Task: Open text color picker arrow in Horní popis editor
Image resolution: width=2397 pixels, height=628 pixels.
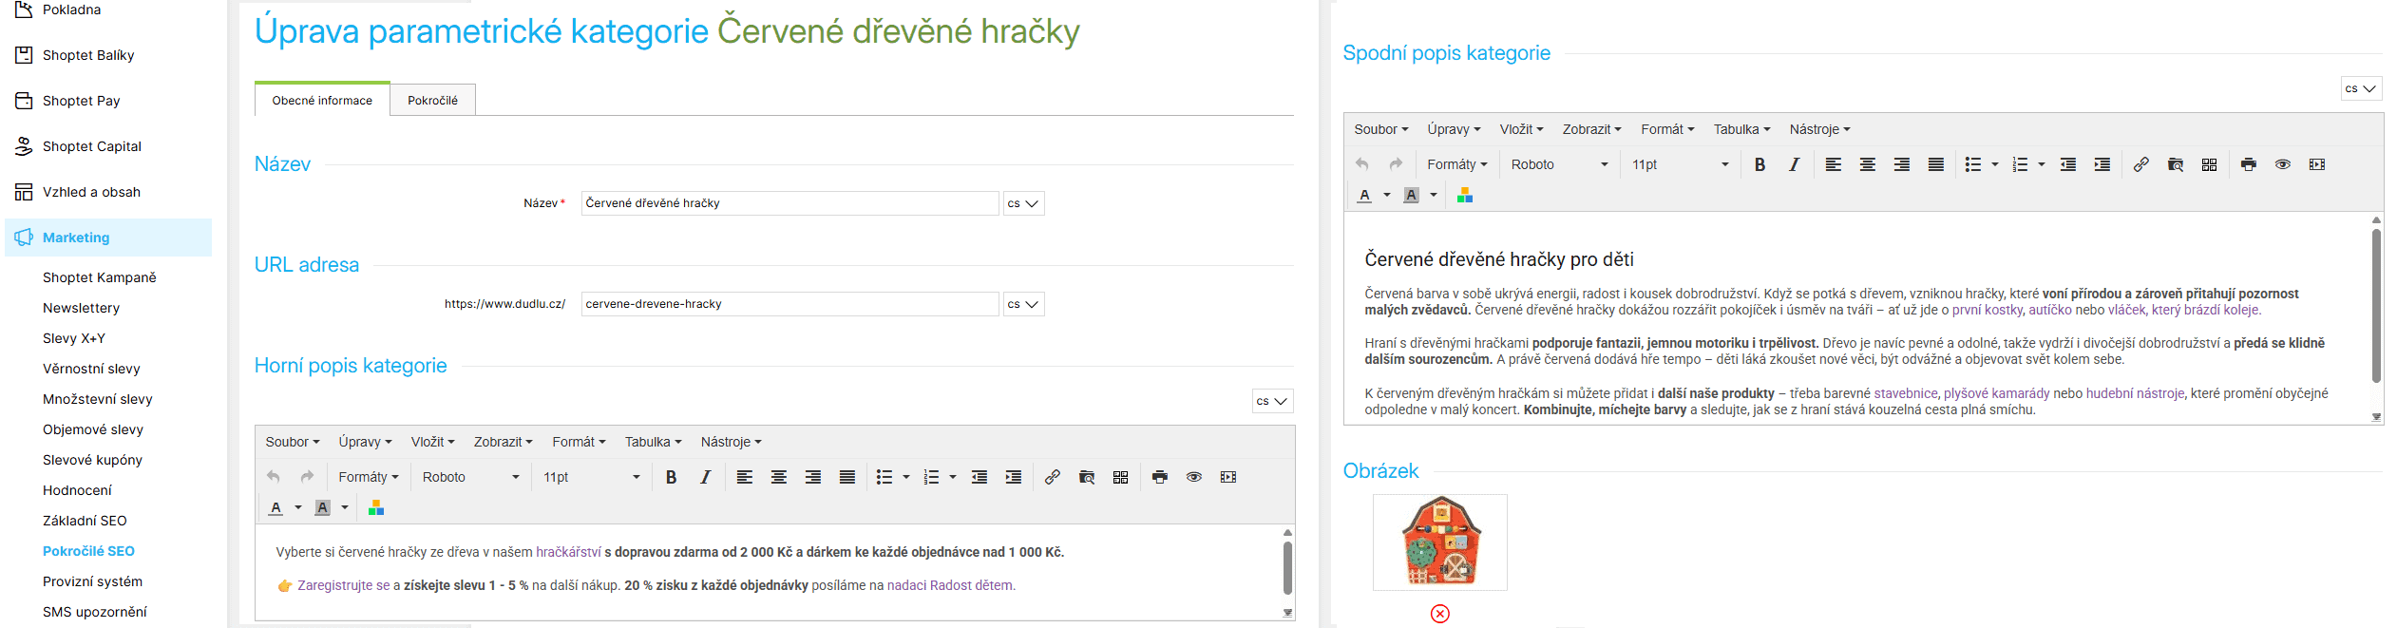Action: [298, 508]
